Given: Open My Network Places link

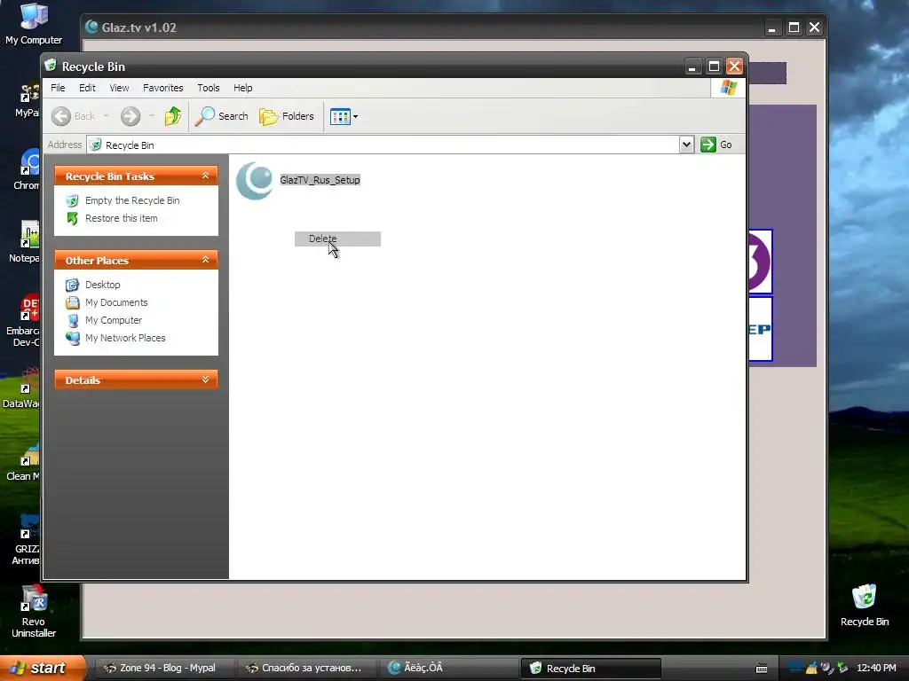Looking at the screenshot, I should coord(125,338).
